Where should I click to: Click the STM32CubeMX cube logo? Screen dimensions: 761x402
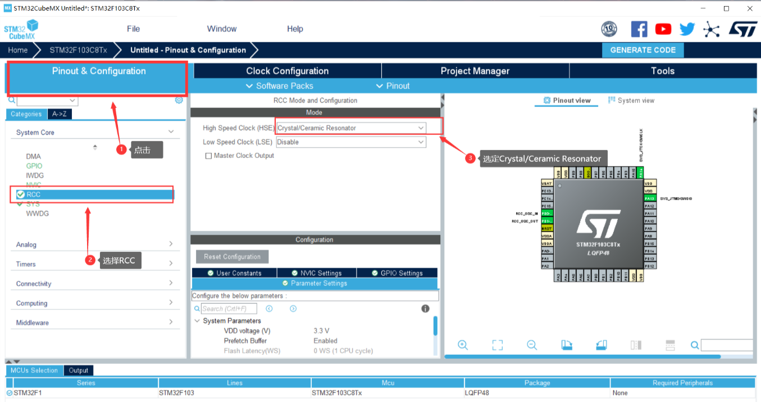pos(22,29)
